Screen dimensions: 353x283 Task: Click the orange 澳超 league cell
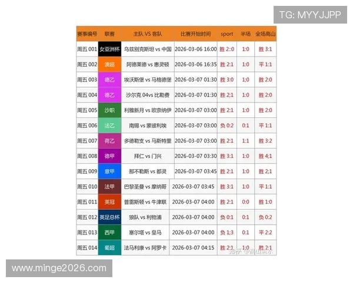[109, 64]
